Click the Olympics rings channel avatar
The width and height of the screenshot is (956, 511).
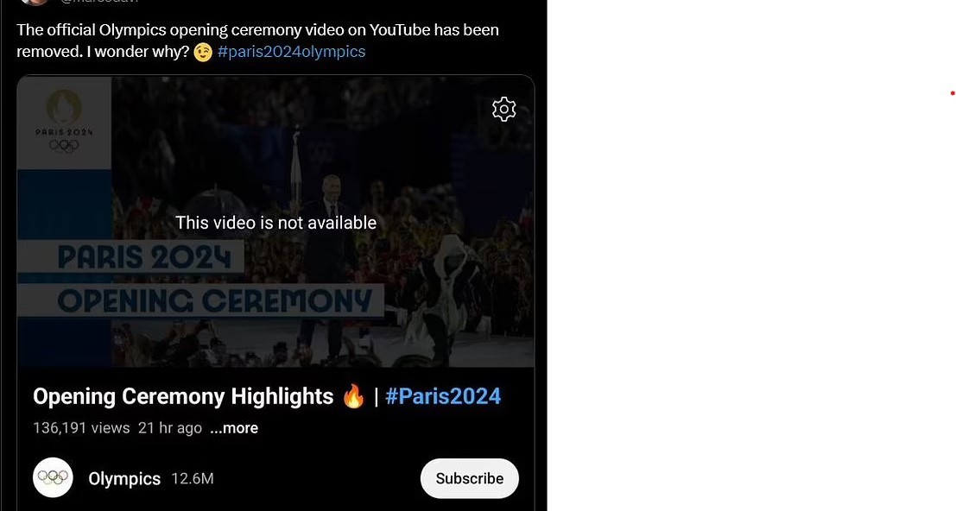[x=53, y=477]
